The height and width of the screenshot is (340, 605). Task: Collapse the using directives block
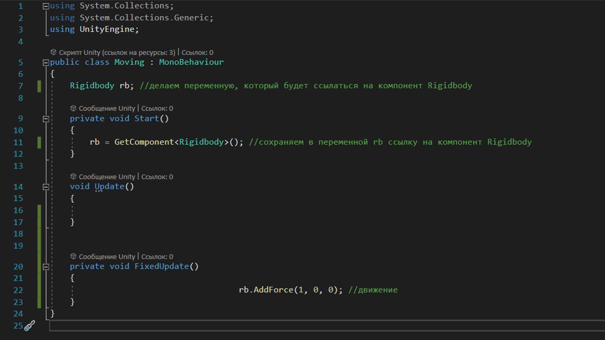coord(46,6)
